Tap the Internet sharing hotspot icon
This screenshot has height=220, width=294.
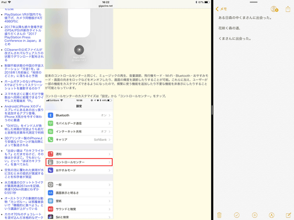[50, 131]
